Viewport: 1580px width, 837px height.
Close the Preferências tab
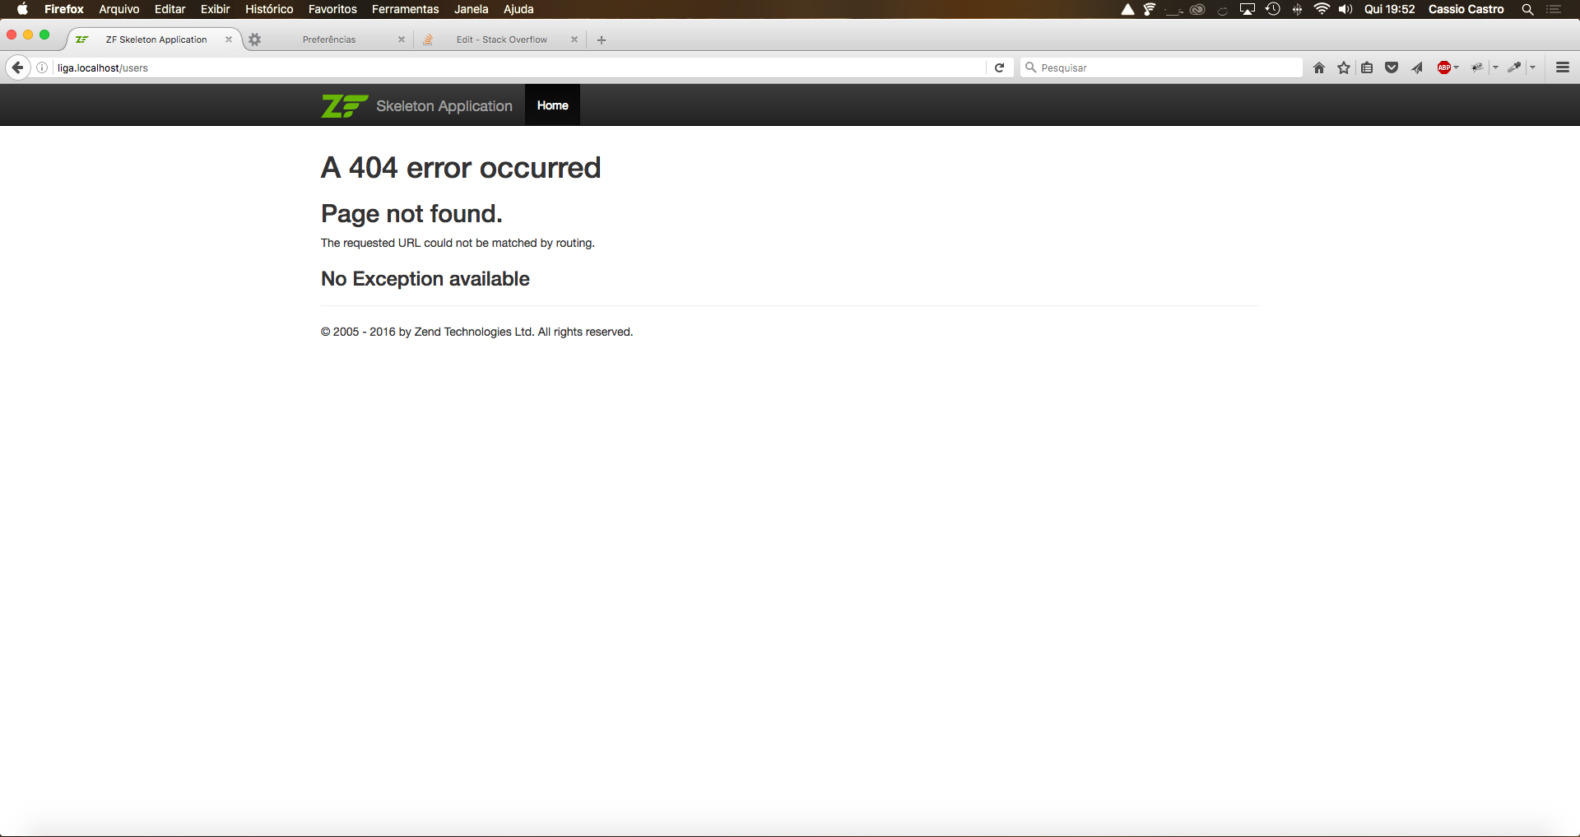coord(402,40)
